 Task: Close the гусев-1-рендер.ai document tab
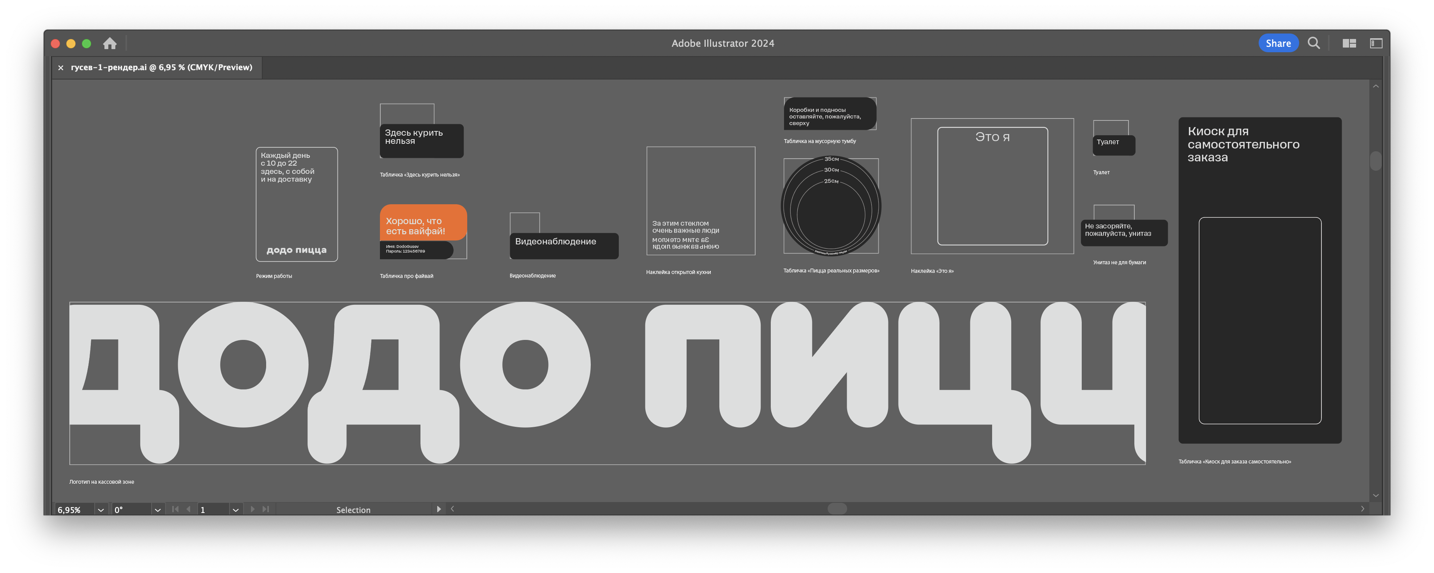61,67
